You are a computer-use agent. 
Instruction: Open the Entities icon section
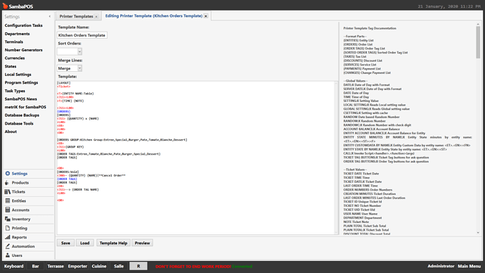(8, 201)
